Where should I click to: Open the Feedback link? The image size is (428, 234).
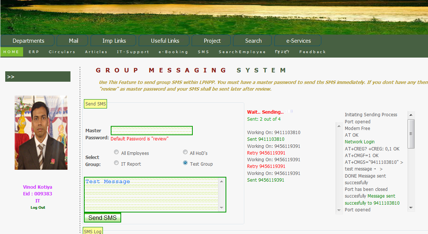click(x=312, y=52)
